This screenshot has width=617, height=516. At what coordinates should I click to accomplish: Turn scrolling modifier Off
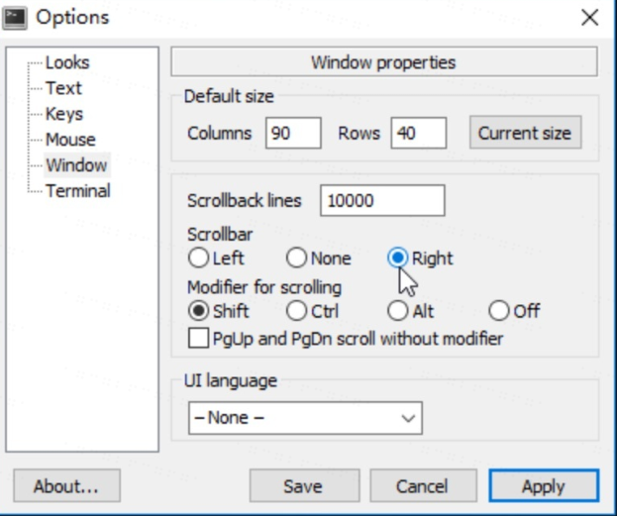click(x=514, y=311)
